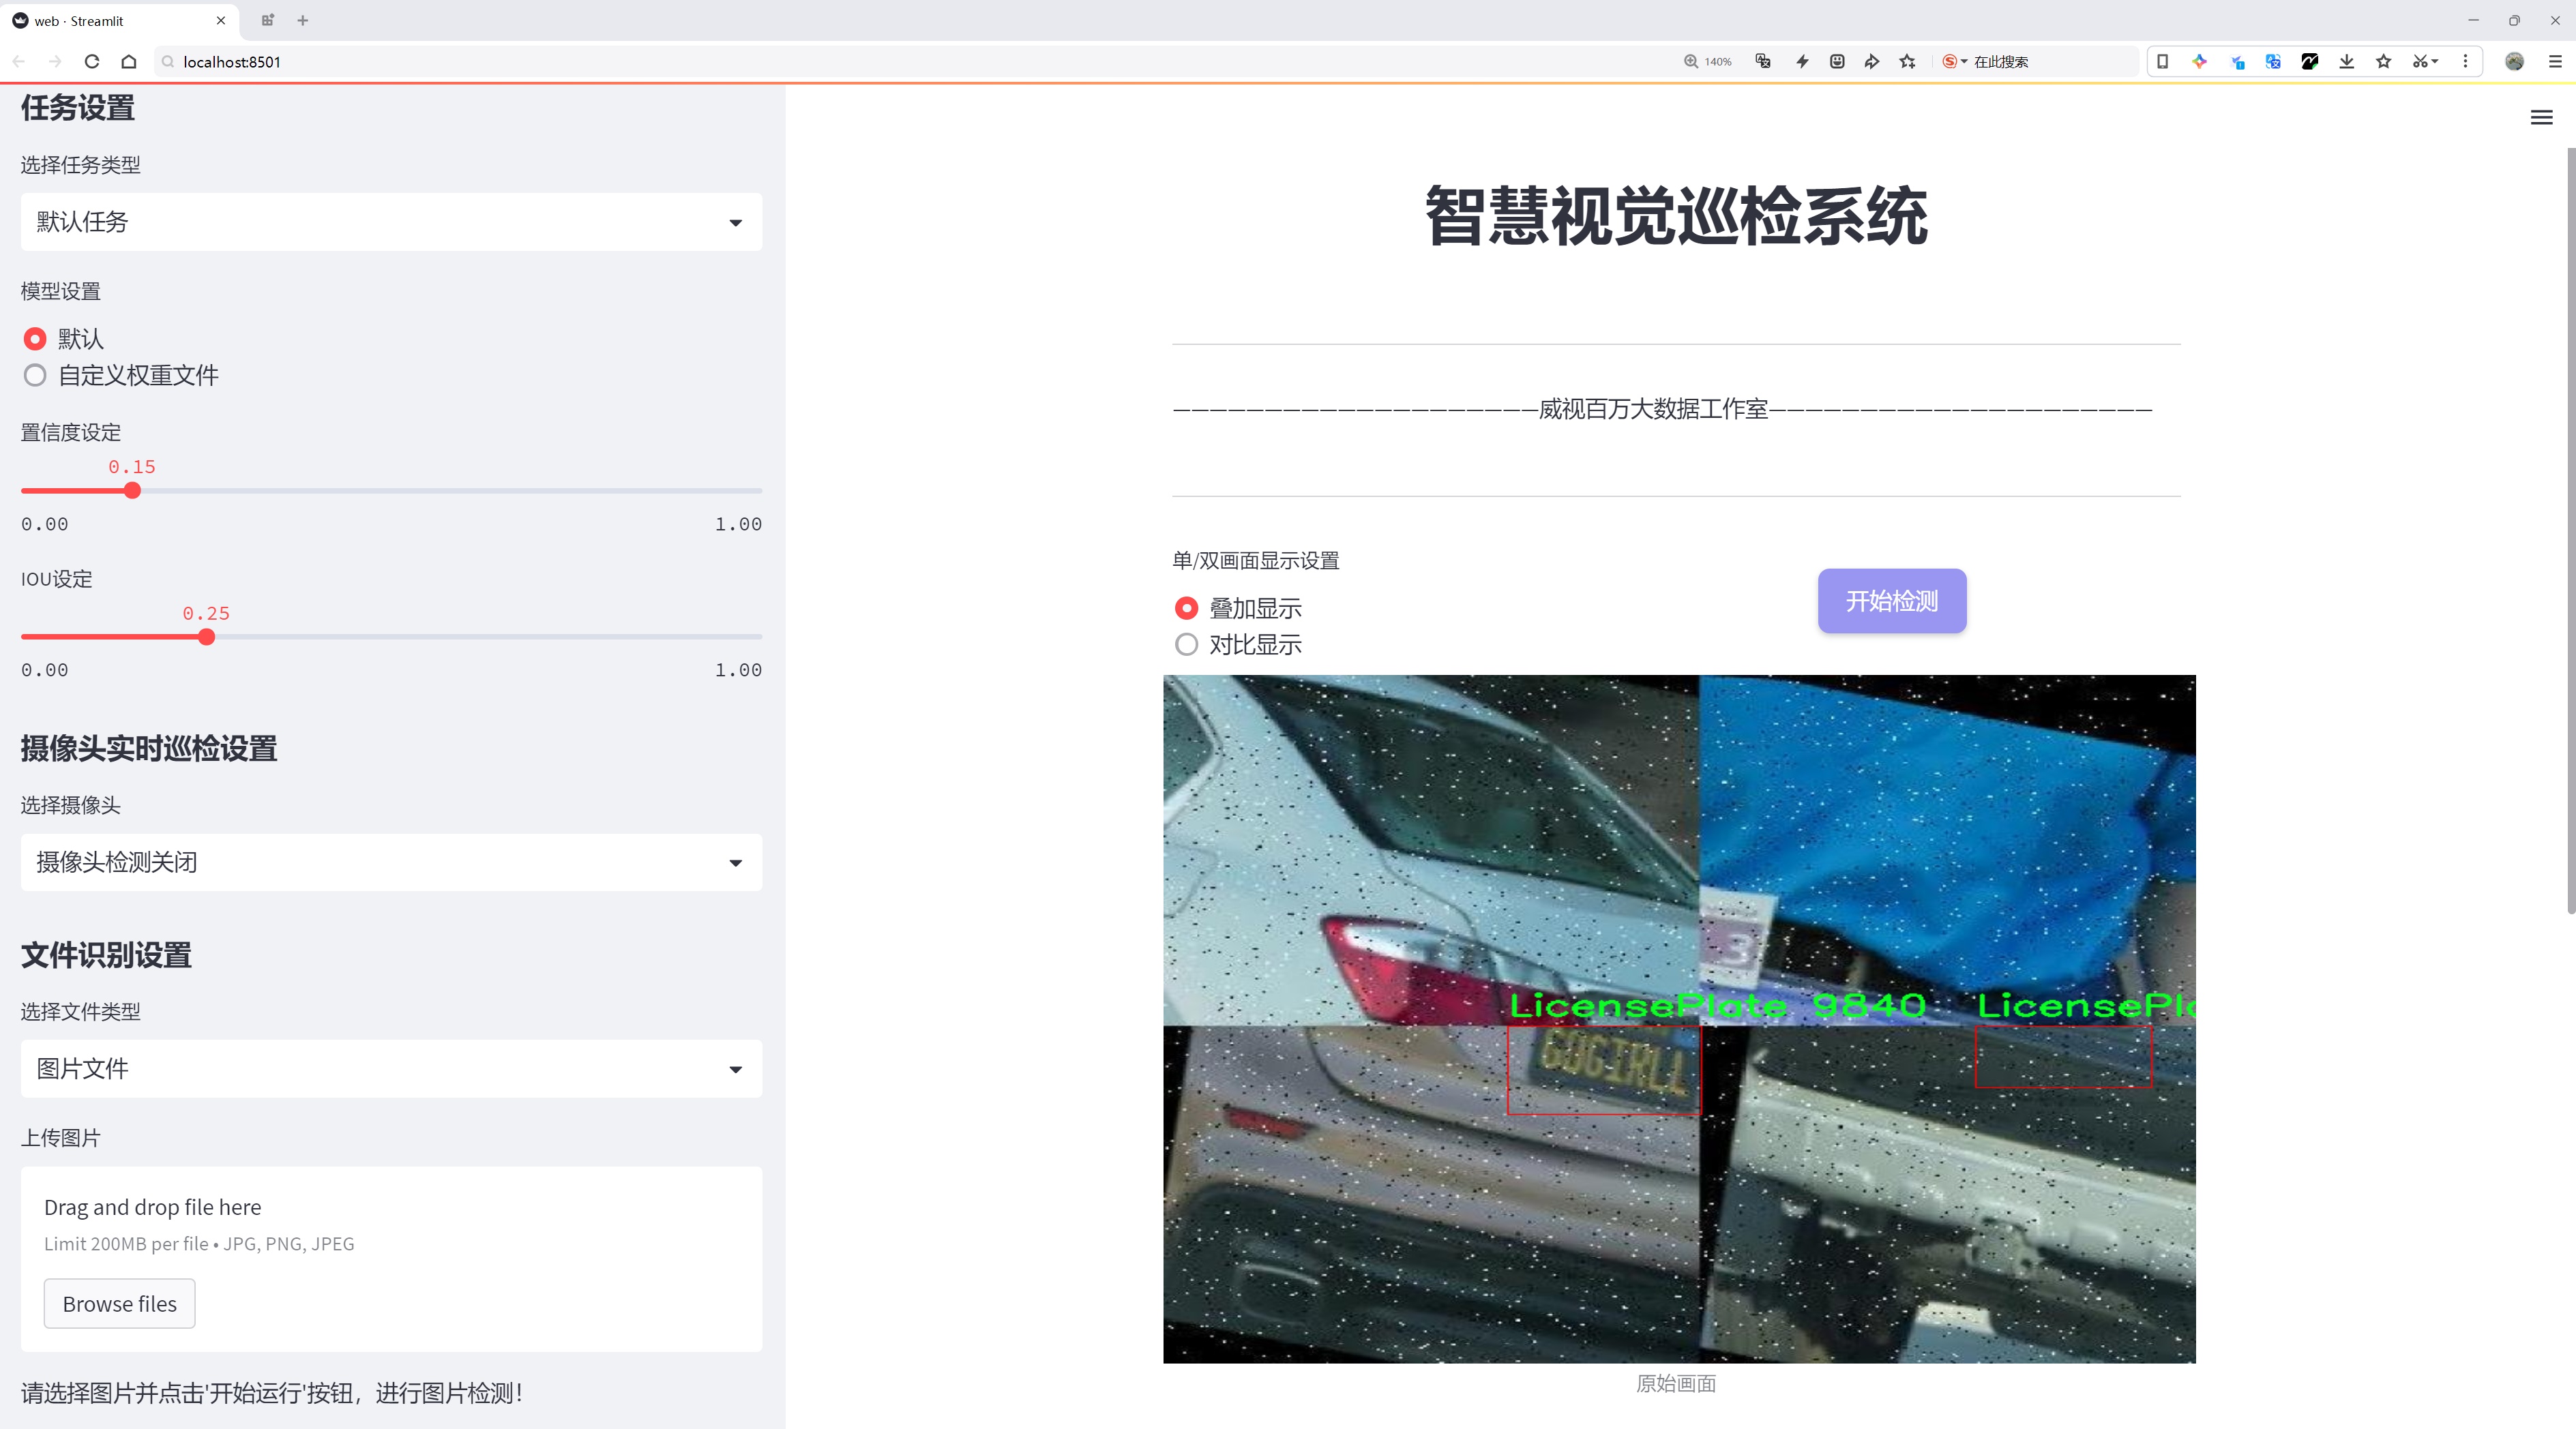Click the tab list icon beside the tab
Image resolution: width=2576 pixels, height=1429 pixels.
pyautogui.click(x=267, y=20)
